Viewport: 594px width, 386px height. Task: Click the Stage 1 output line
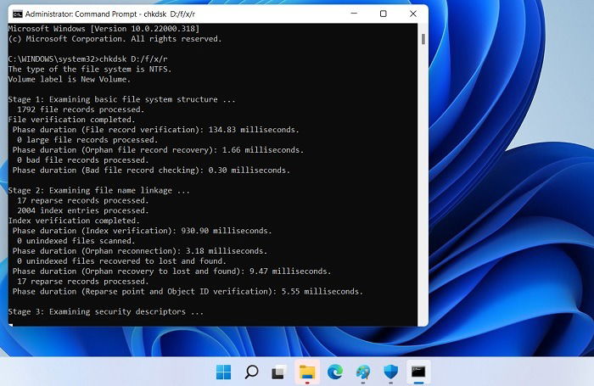tap(121, 99)
